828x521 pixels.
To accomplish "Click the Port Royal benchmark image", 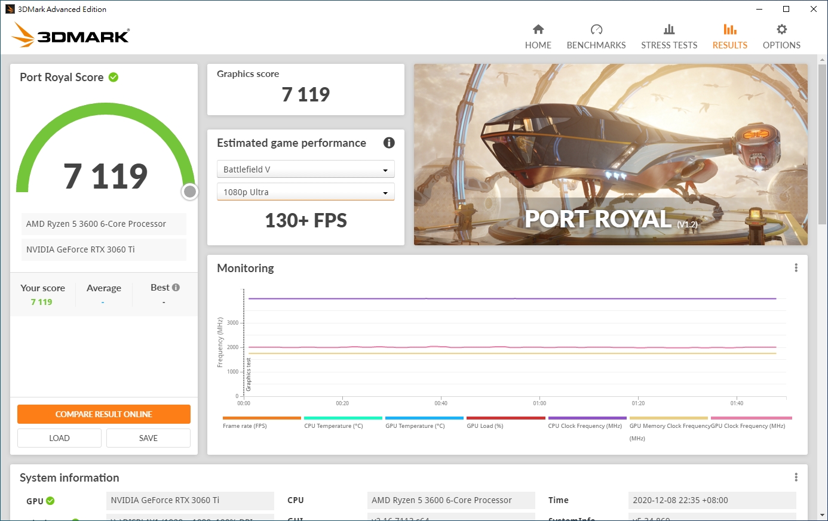I will [x=611, y=155].
